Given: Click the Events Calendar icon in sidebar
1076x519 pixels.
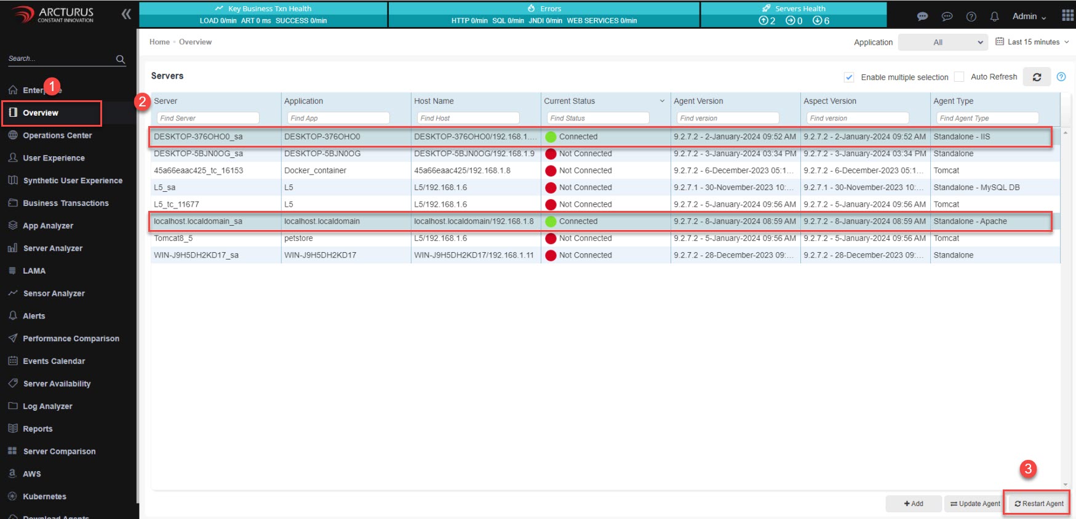Looking at the screenshot, I should (x=13, y=361).
